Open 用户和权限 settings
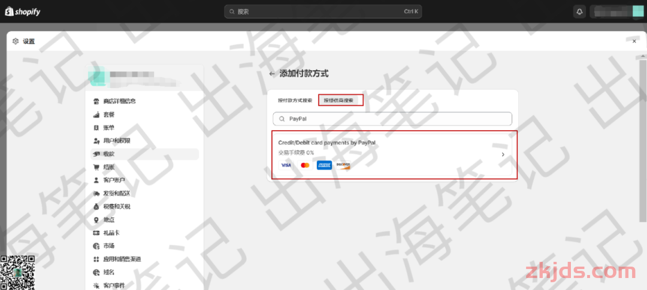This screenshot has height=290, width=647. click(144, 141)
